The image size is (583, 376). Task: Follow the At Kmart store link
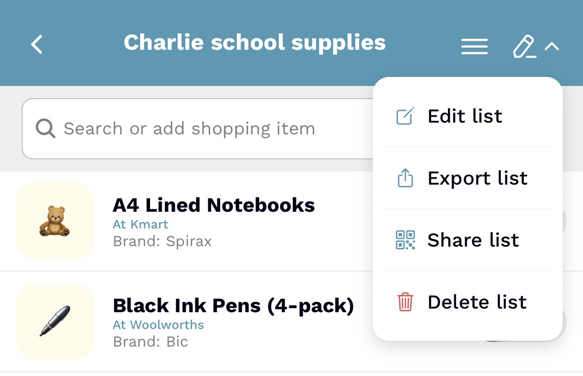(x=141, y=224)
